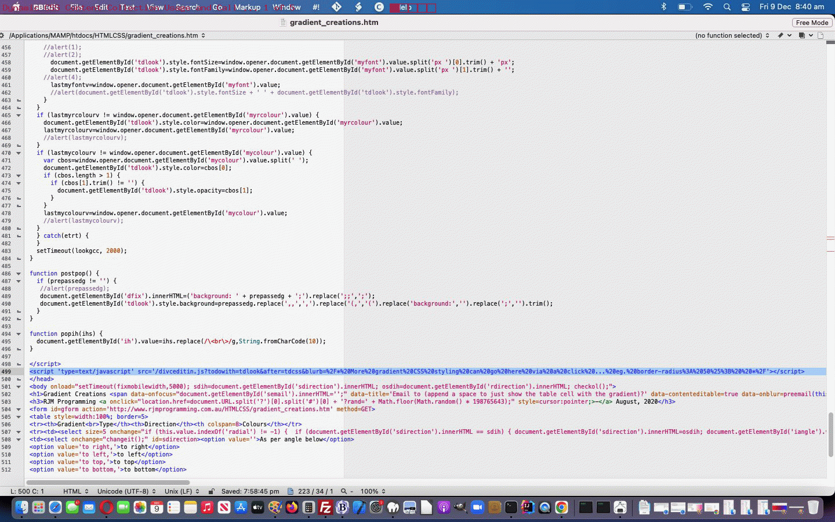Open Launchpad from the Dock
Viewport: 835px width, 522px height.
point(38,507)
